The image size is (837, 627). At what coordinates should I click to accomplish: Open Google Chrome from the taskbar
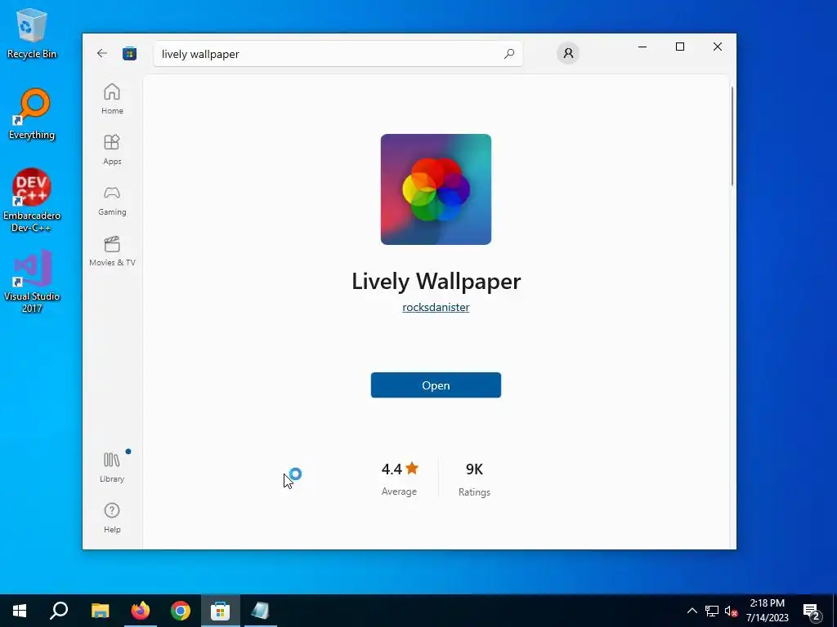(x=181, y=611)
